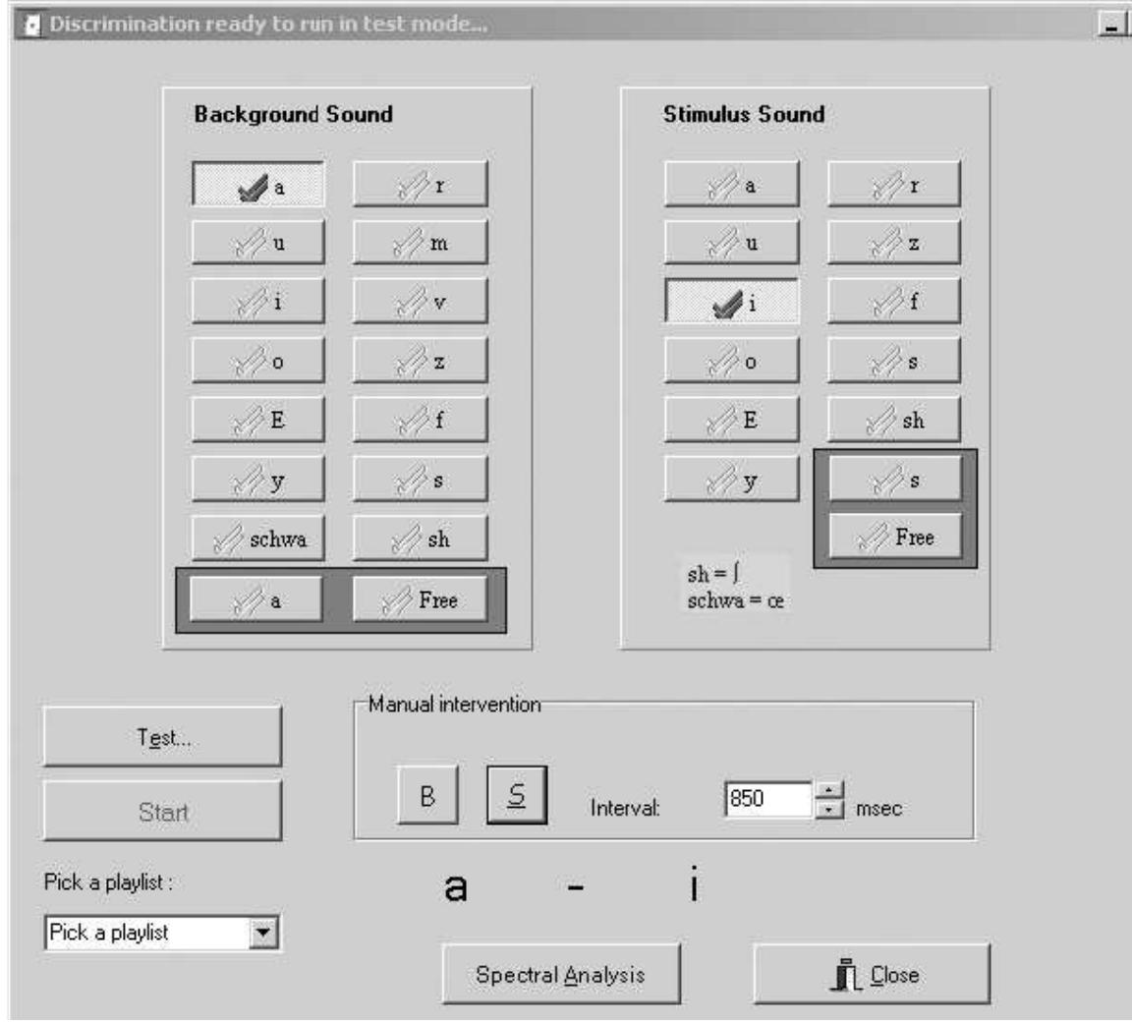1132x1024 pixels.
Task: Click the 'Background Sound' heading
Action: pyautogui.click(x=293, y=114)
